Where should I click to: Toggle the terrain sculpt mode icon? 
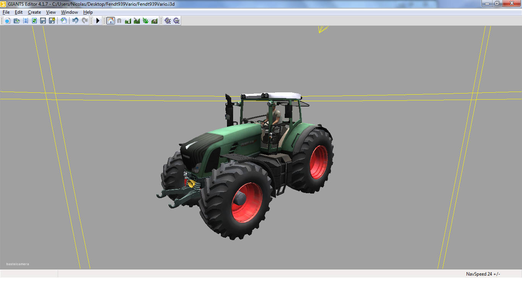pyautogui.click(x=128, y=21)
